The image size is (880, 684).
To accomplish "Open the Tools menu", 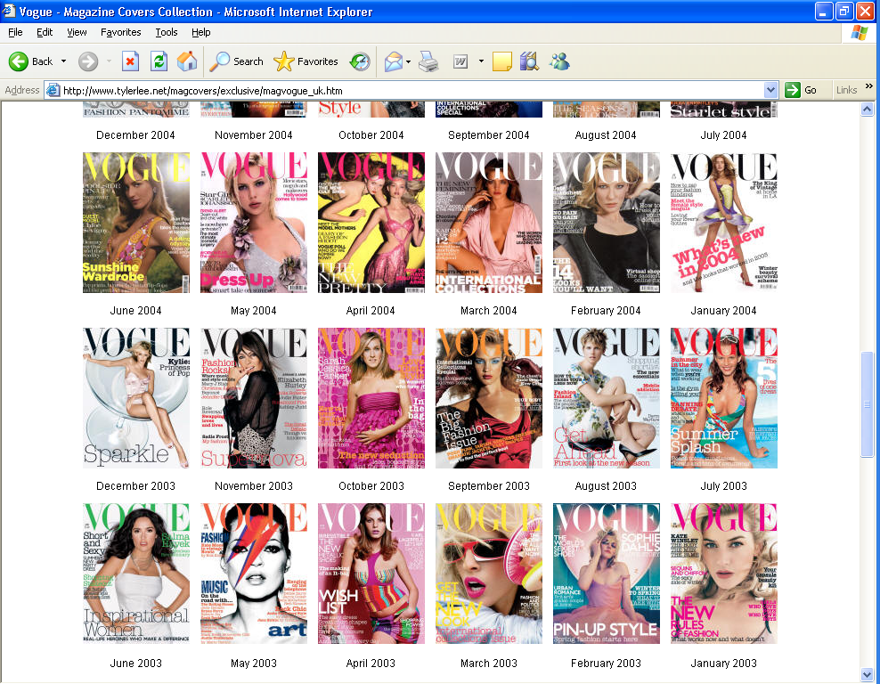I will (x=167, y=32).
